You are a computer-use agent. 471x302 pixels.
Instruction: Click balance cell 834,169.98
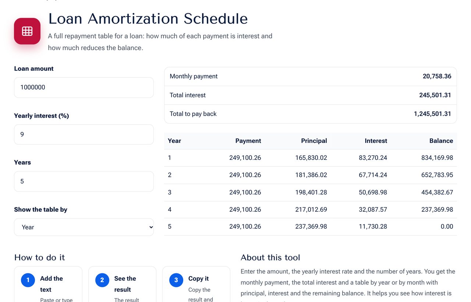tap(437, 158)
